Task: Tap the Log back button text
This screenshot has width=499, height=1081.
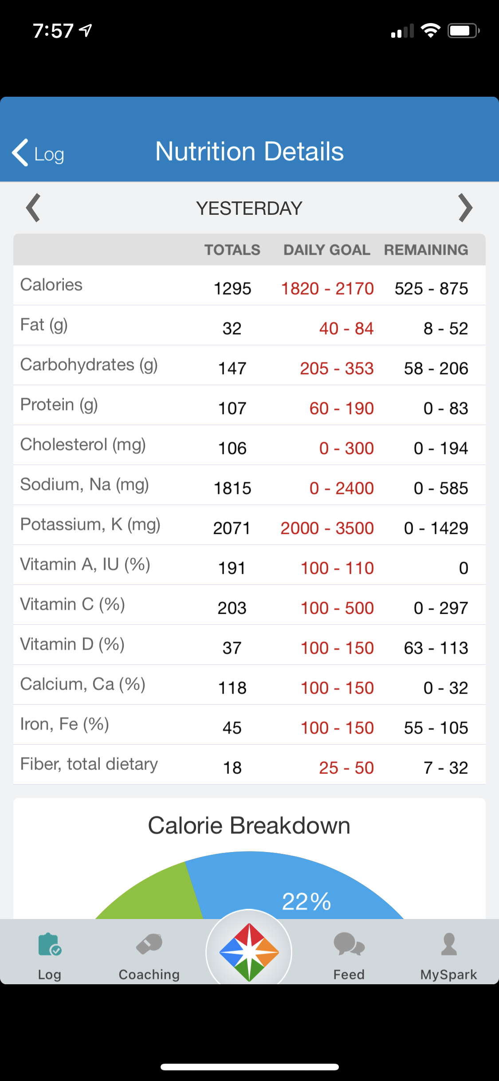Action: (49, 154)
